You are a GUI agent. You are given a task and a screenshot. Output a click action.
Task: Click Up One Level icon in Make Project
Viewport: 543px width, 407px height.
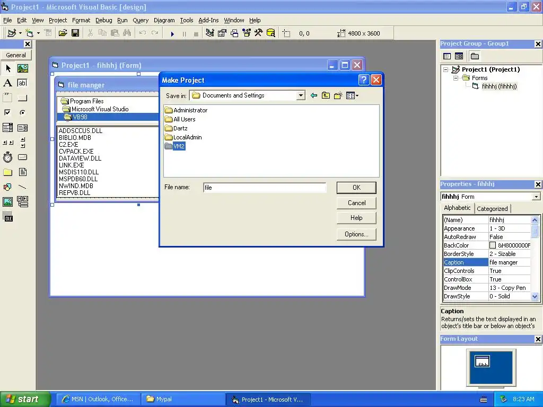(x=326, y=95)
